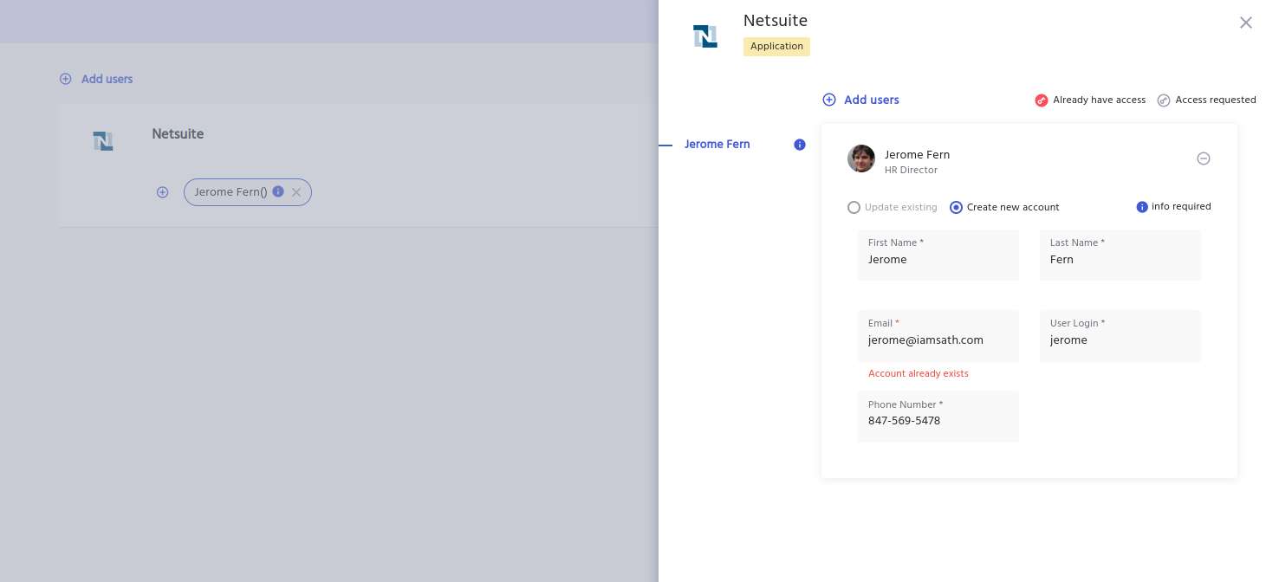Select Jerome Fern in the left user list
The width and height of the screenshot is (1266, 582).
[717, 145]
